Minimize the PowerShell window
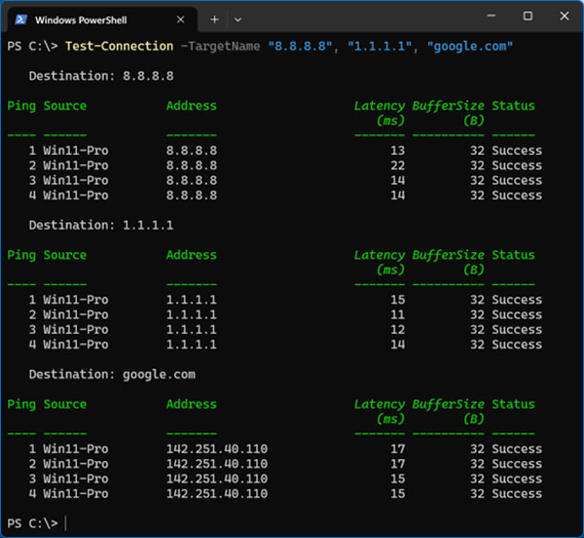Viewport: 584px width, 538px height. point(492,16)
